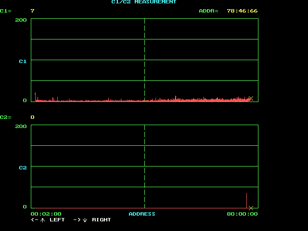The height and width of the screenshot is (231, 308).
Task: Select the address value 78:46:66
Action: click(x=242, y=11)
